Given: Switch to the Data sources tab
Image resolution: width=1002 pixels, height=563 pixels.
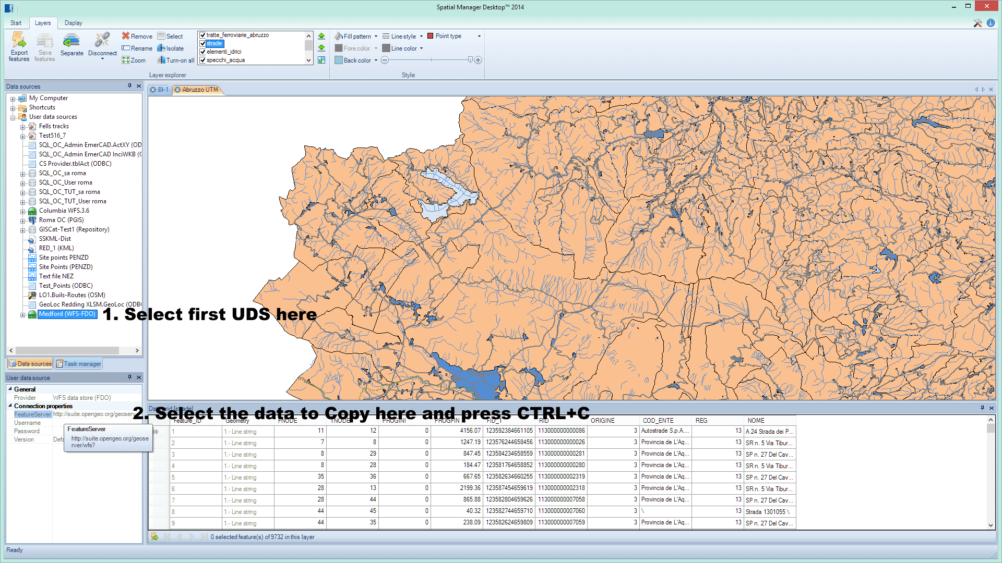Looking at the screenshot, I should pyautogui.click(x=31, y=364).
